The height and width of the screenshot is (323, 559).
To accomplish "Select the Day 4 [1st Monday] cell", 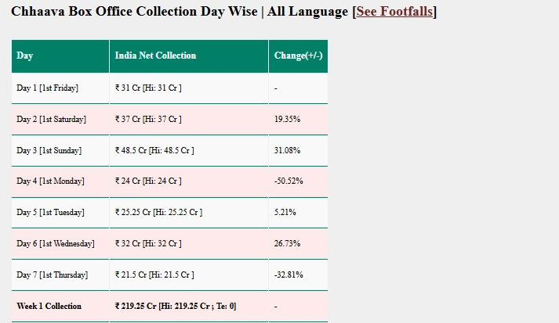I will coord(49,181).
